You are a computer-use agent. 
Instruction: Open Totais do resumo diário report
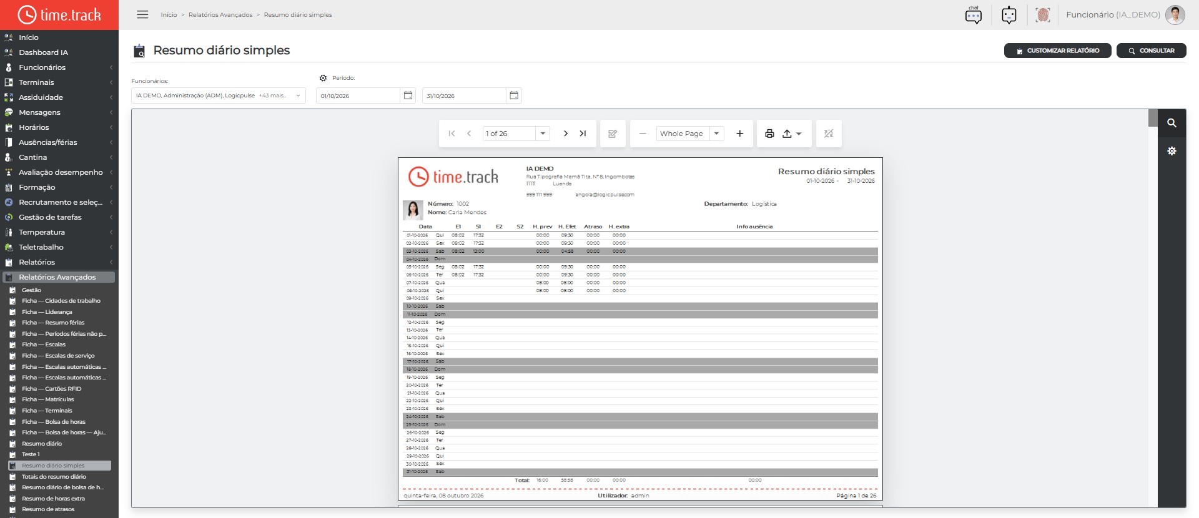tap(54, 477)
